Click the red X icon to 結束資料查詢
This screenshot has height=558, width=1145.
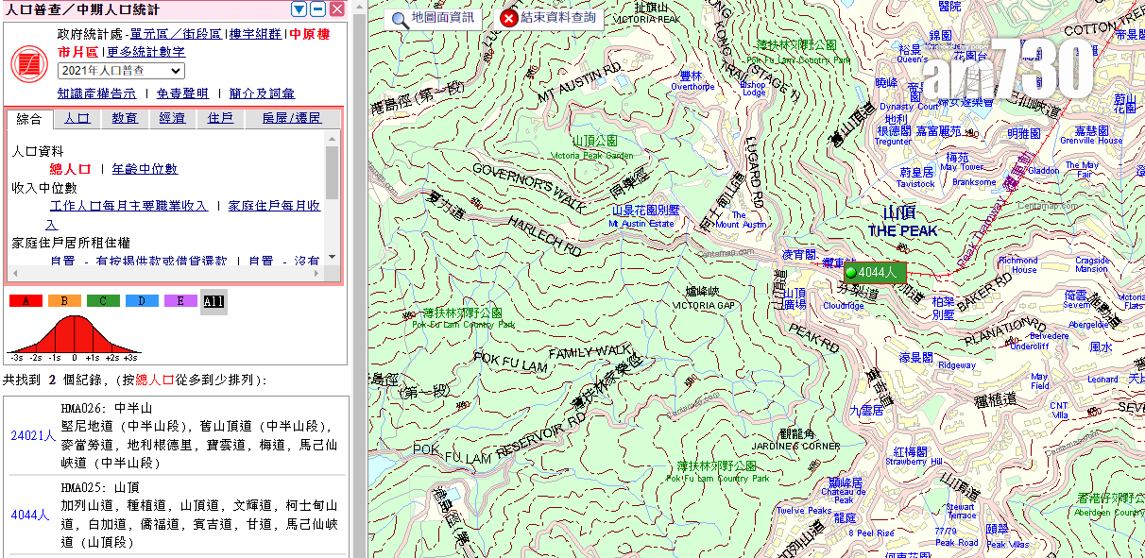507,17
